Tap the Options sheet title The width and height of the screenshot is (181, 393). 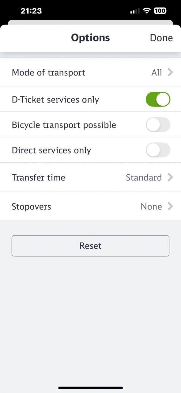90,38
